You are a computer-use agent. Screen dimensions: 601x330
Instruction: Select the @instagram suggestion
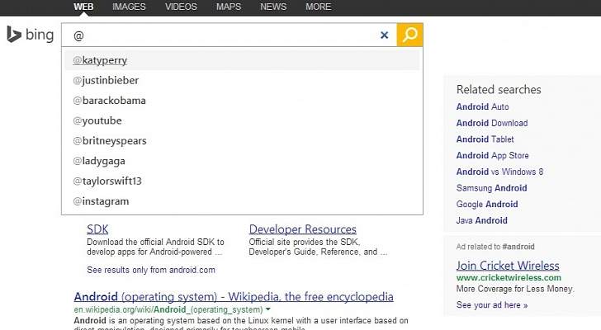[242, 201]
